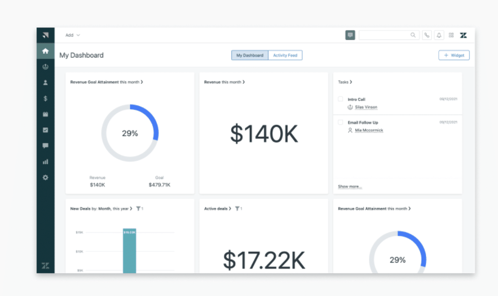
Task: Click the + Widget button
Action: point(454,55)
